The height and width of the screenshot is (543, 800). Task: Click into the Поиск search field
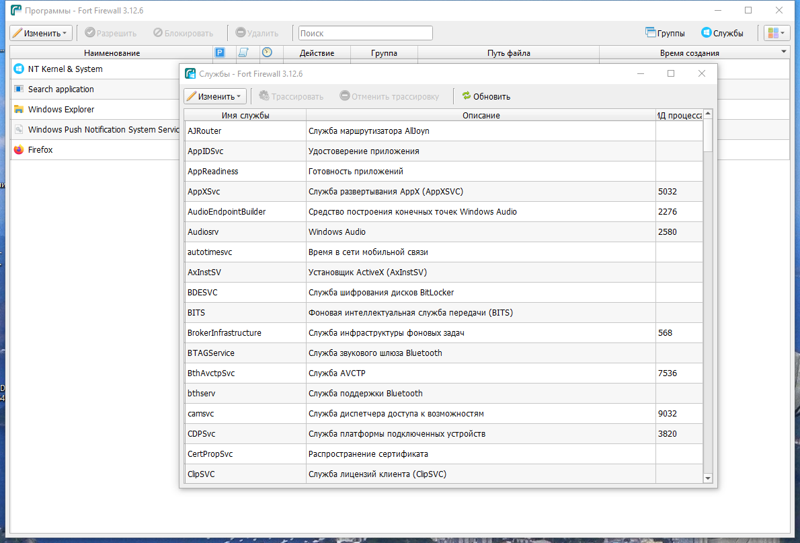pyautogui.click(x=365, y=33)
